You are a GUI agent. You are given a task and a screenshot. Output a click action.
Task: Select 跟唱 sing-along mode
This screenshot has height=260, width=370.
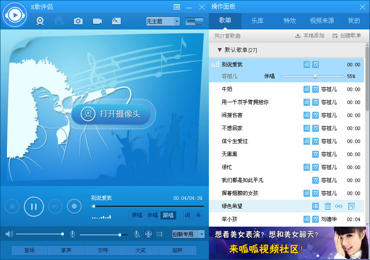(168, 215)
